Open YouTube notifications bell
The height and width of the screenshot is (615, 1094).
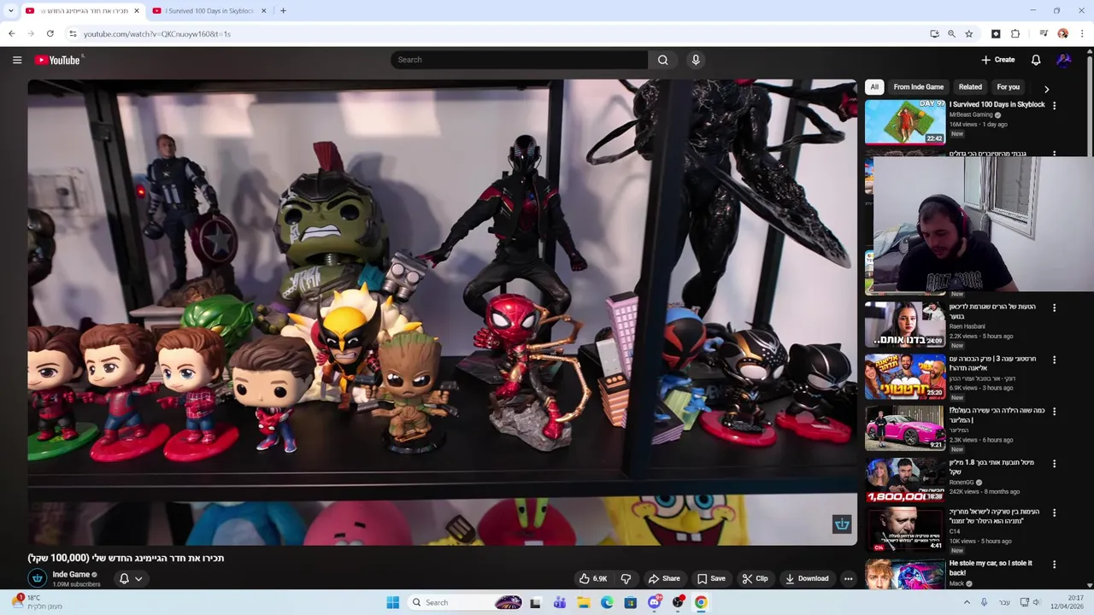[x=1036, y=60]
